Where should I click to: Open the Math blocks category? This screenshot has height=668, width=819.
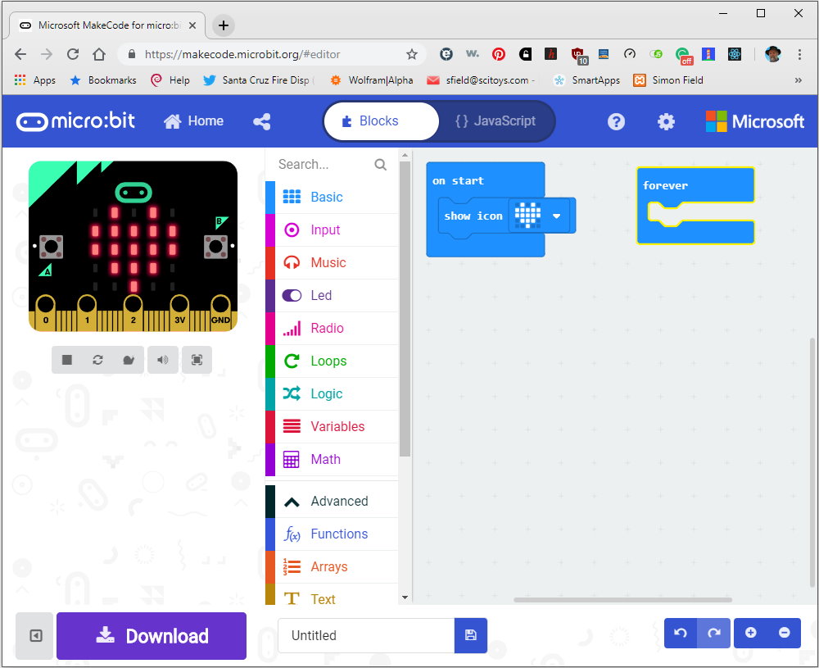(x=332, y=460)
